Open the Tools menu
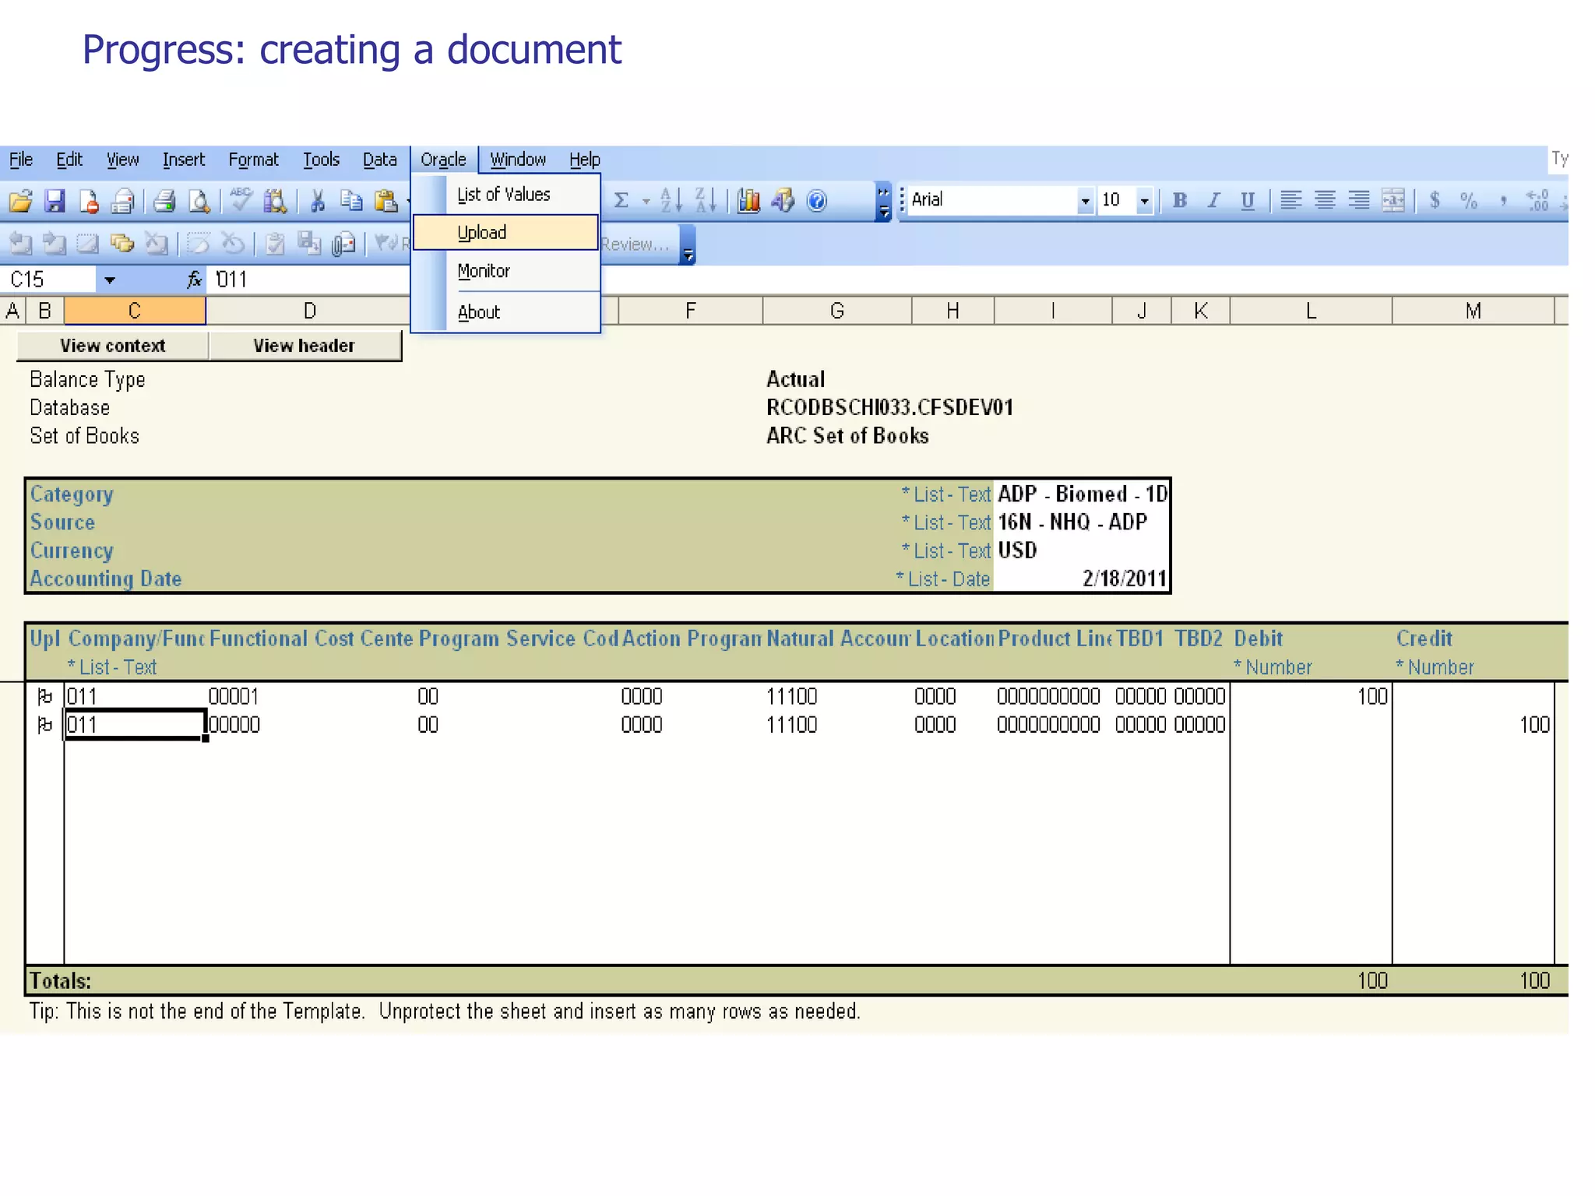This screenshot has height=1196, width=1595. coord(321,160)
